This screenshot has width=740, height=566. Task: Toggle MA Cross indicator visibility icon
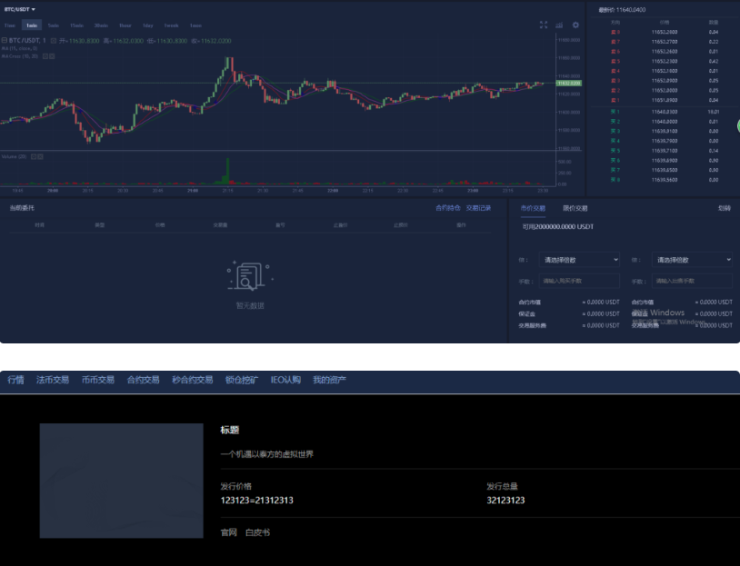(45, 56)
